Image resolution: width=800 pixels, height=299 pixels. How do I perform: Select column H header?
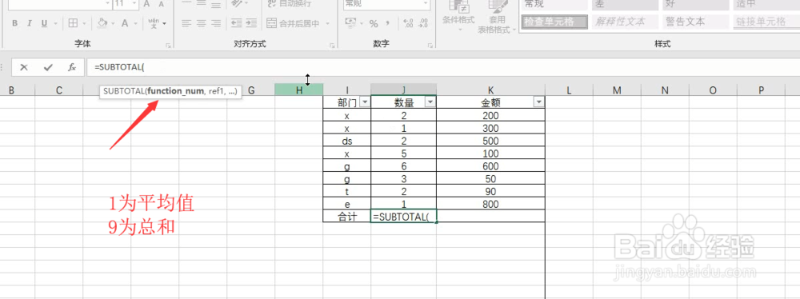click(299, 90)
